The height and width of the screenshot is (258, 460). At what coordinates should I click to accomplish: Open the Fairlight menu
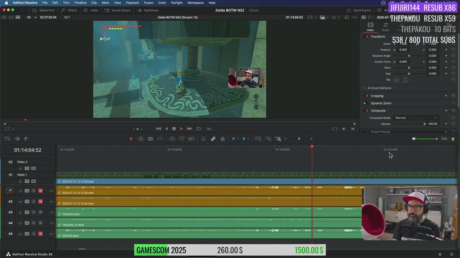click(177, 3)
